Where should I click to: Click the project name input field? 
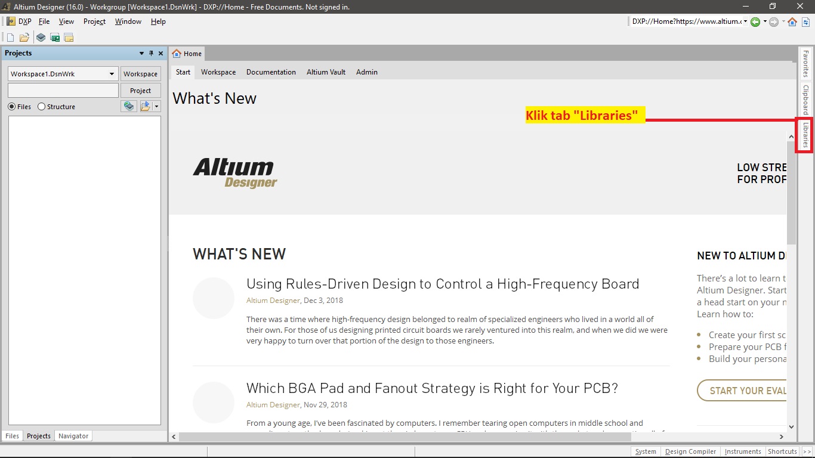point(63,91)
